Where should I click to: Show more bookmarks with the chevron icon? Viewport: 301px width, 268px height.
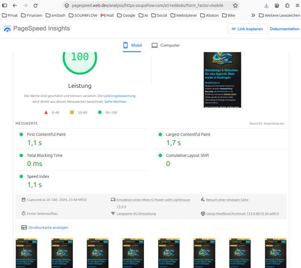pyautogui.click(x=253, y=15)
